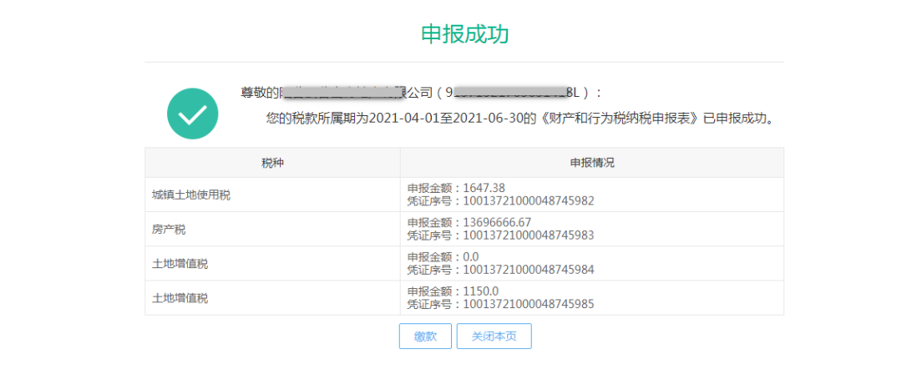Screen dimensions: 902x385
Task: Select the 申报成功 heading text
Action: tap(465, 34)
